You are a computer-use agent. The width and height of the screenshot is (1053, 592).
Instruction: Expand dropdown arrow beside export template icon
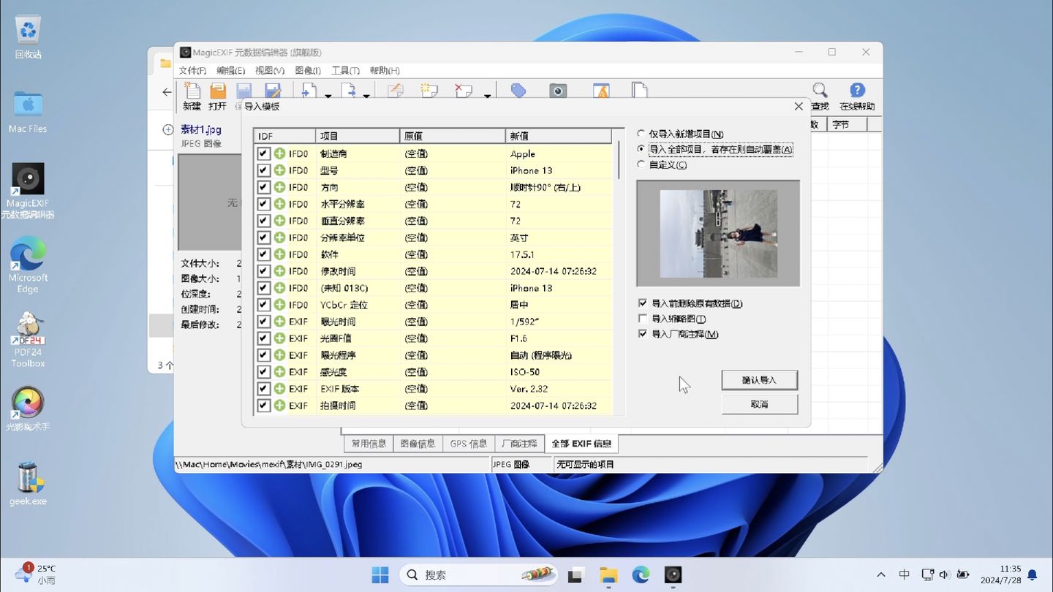(366, 95)
